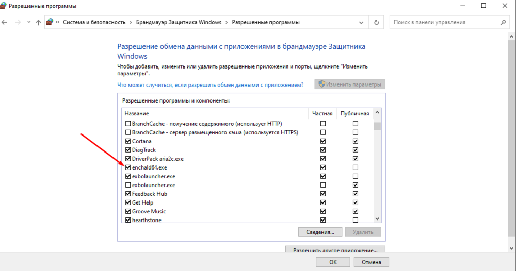The image size is (516, 271).
Task: Select 'DriverPack aria2c.exe' row text
Action: tap(157, 159)
